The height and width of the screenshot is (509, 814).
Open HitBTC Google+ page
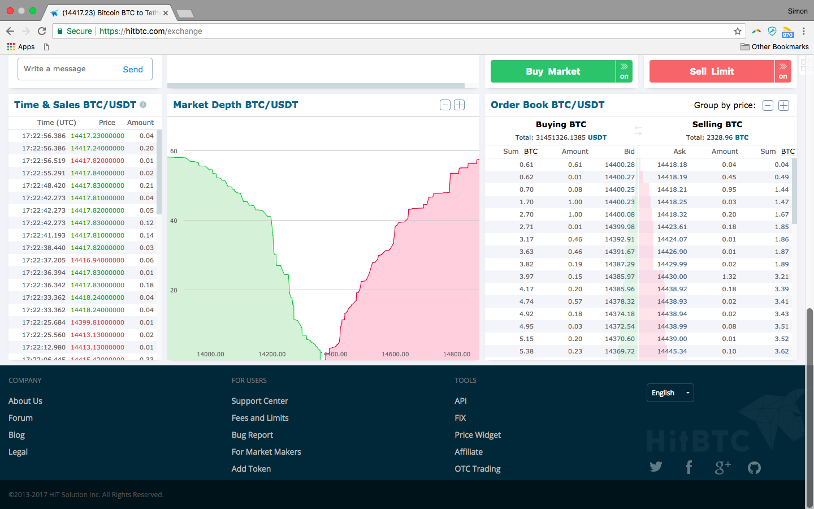point(722,467)
